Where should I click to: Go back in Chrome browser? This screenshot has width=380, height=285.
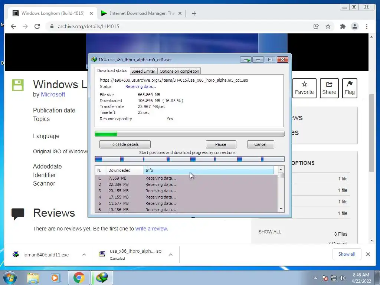click(x=13, y=26)
